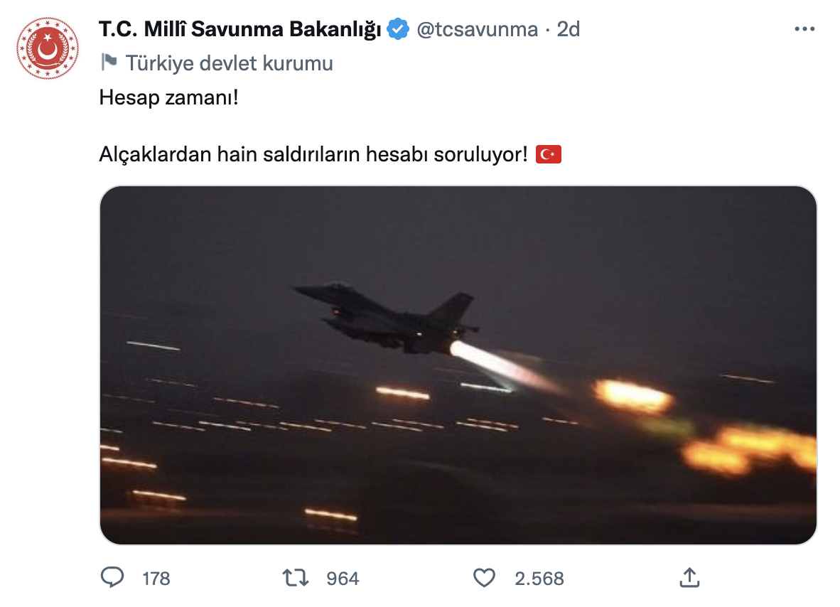Open the tweet options menu via the three dots
Viewport: 840px width, 607px height.
tap(805, 28)
